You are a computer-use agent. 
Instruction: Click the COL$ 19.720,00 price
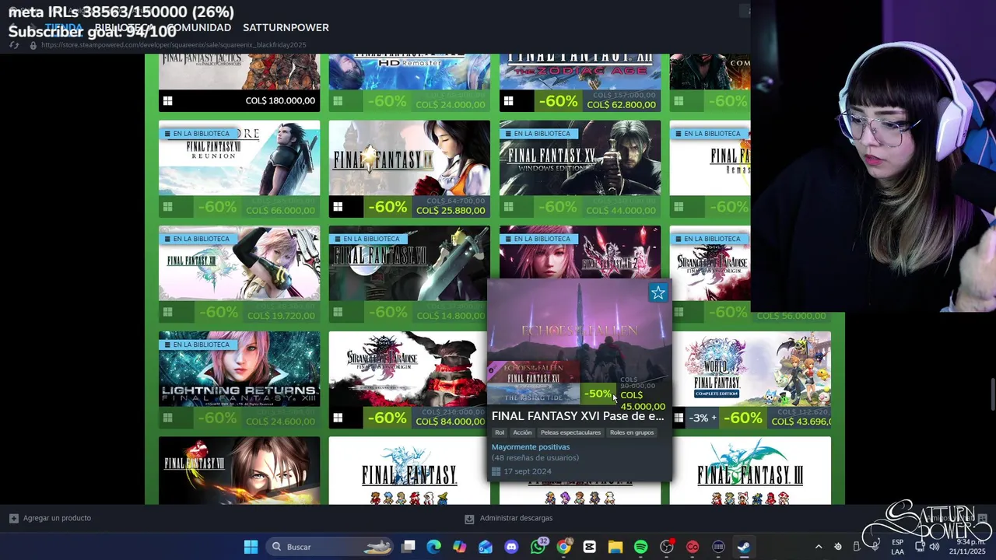280,316
